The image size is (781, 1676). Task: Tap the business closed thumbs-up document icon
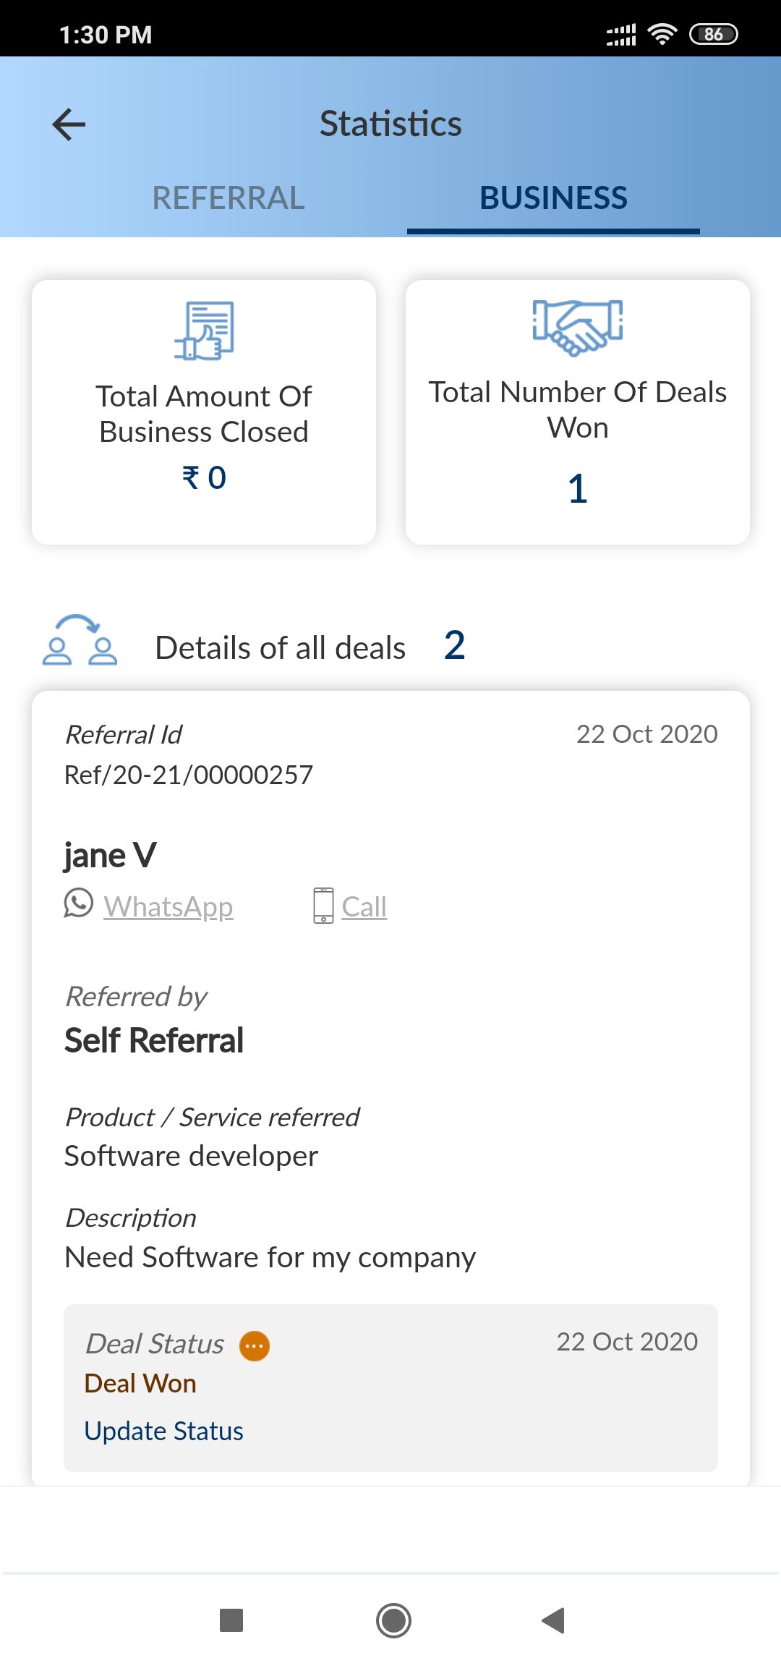click(x=205, y=331)
